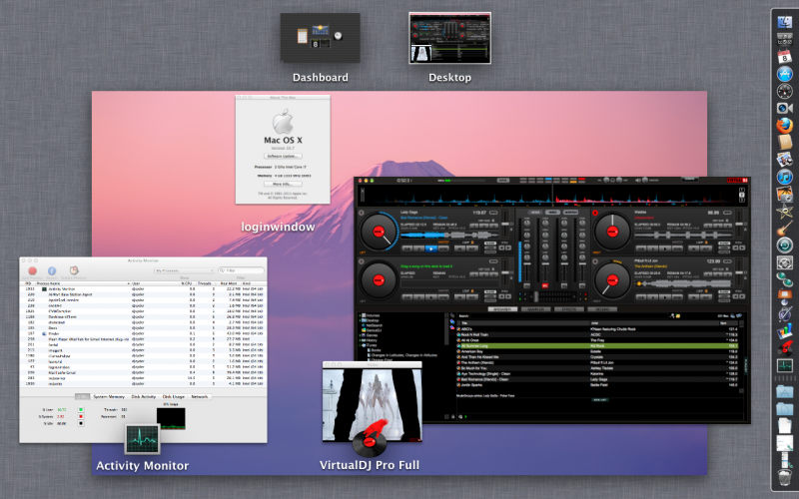Screen dimensions: 799x499
Task: Toggle green User color box in Activity Monitor
Action: coord(81,409)
